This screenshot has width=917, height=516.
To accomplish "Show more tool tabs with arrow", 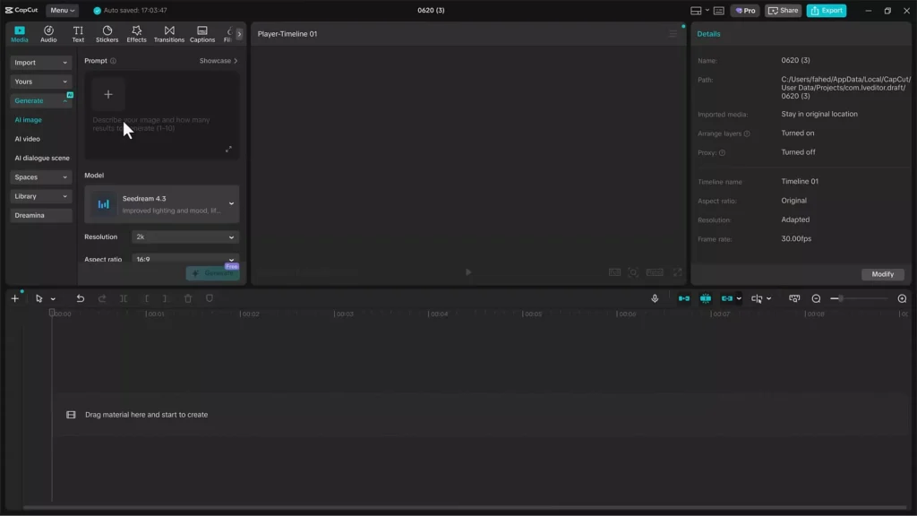I will tap(239, 34).
